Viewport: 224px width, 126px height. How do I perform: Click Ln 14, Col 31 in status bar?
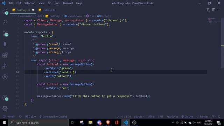[124, 117]
